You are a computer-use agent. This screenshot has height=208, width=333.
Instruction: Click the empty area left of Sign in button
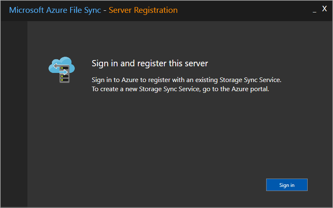click(166, 185)
